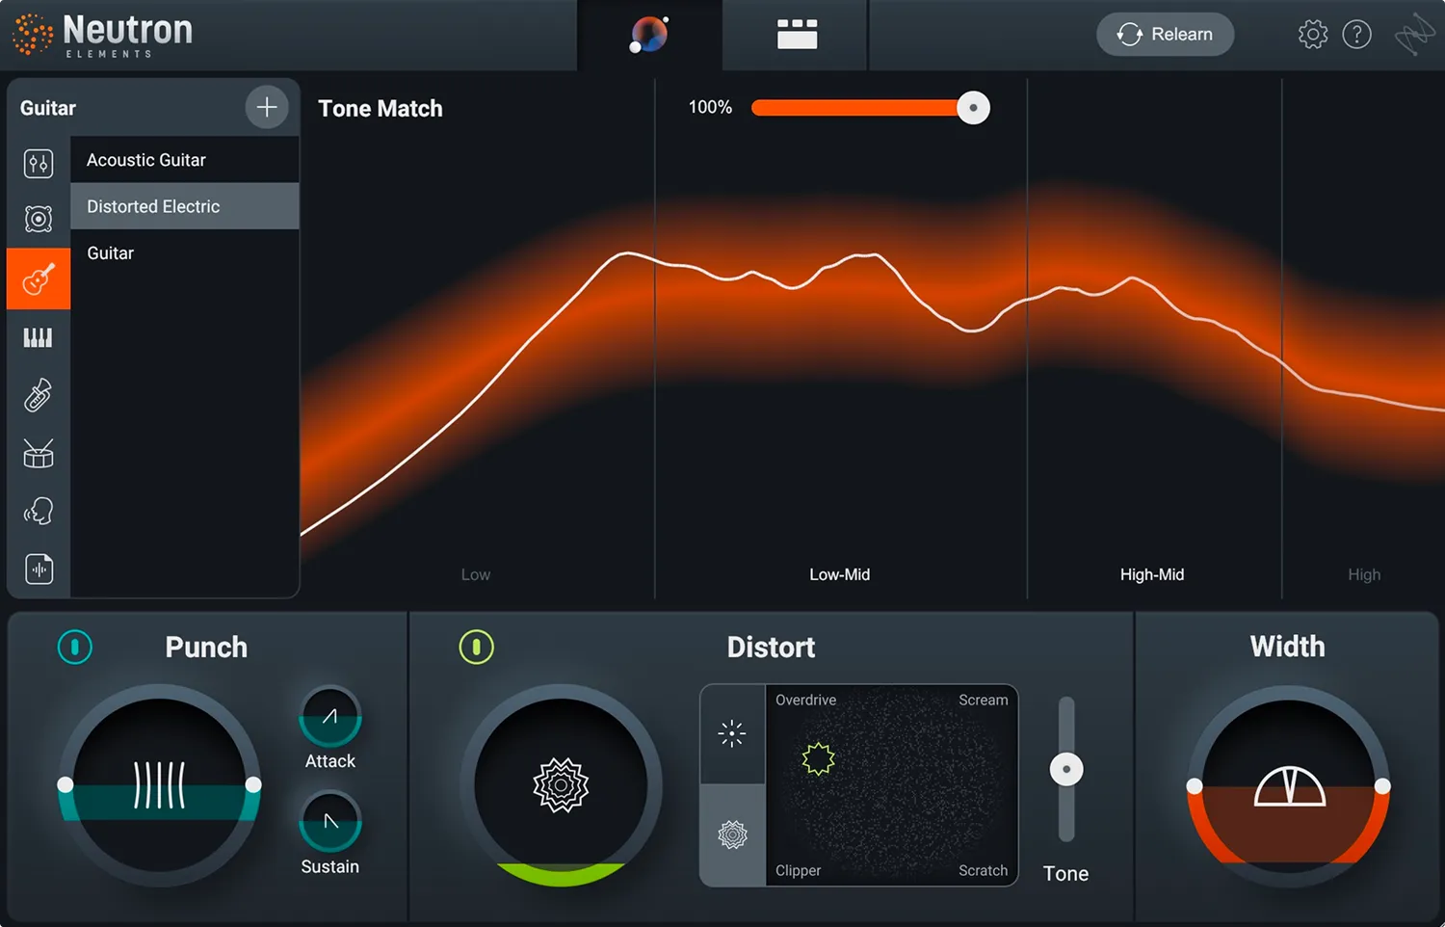The image size is (1445, 927).
Task: Click the Low band label
Action: (476, 574)
